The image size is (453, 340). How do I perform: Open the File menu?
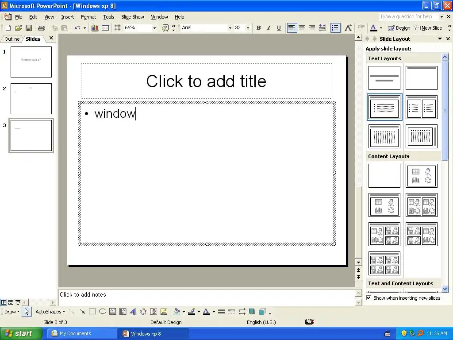[19, 17]
